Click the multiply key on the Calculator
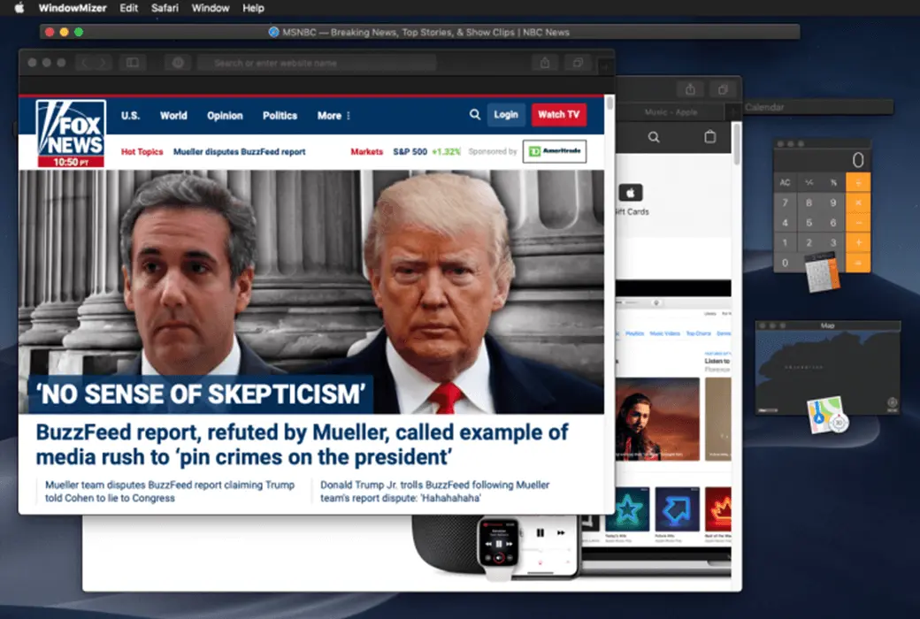The height and width of the screenshot is (619, 920). coord(858,203)
